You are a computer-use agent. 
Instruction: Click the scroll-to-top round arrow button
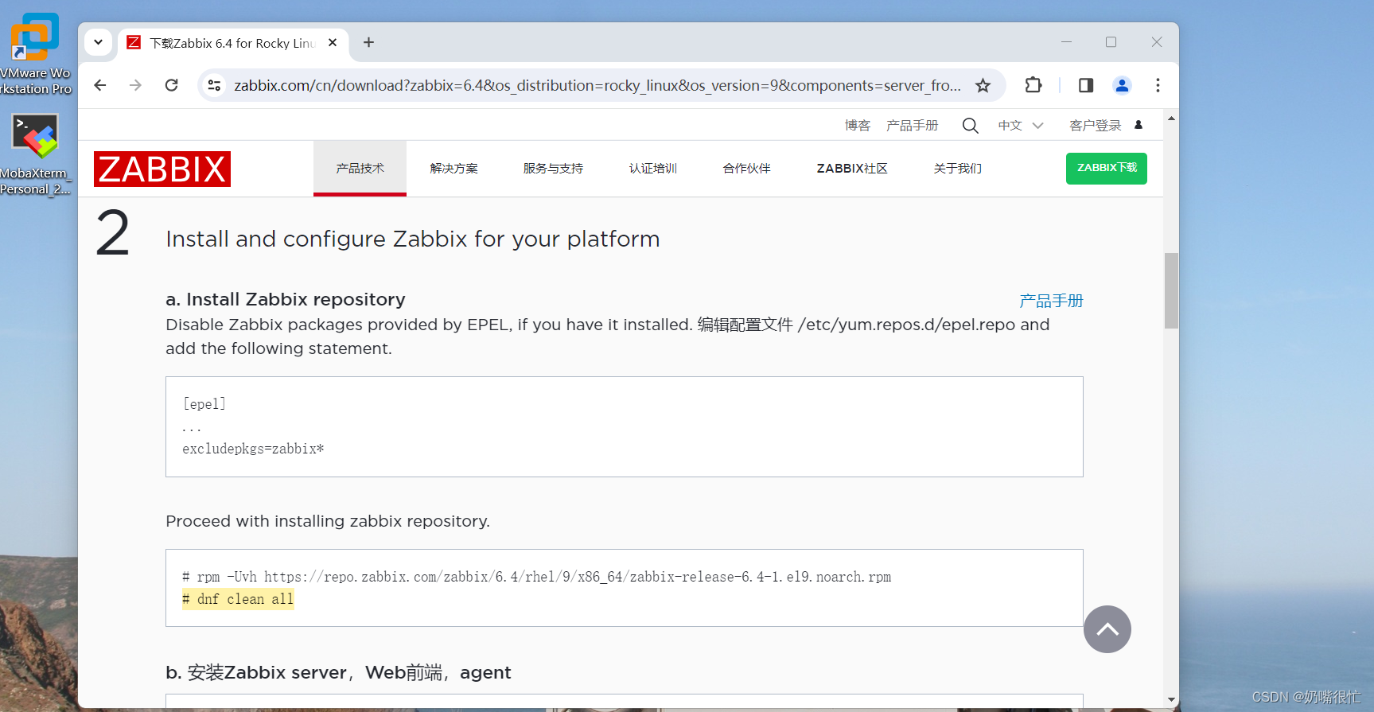point(1107,629)
